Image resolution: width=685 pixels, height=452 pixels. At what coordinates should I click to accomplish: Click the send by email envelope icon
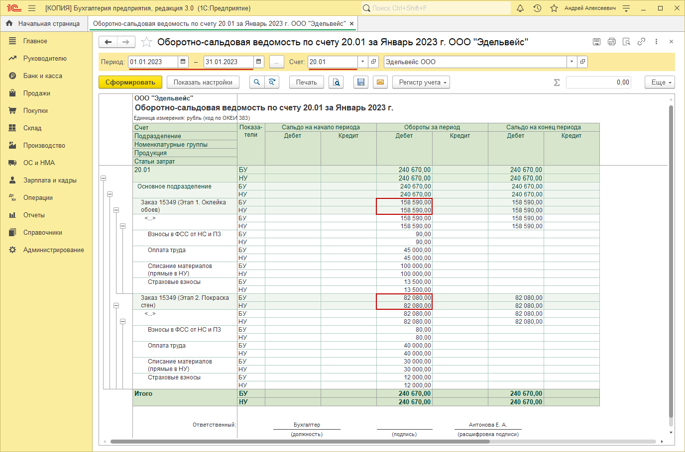pyautogui.click(x=380, y=83)
